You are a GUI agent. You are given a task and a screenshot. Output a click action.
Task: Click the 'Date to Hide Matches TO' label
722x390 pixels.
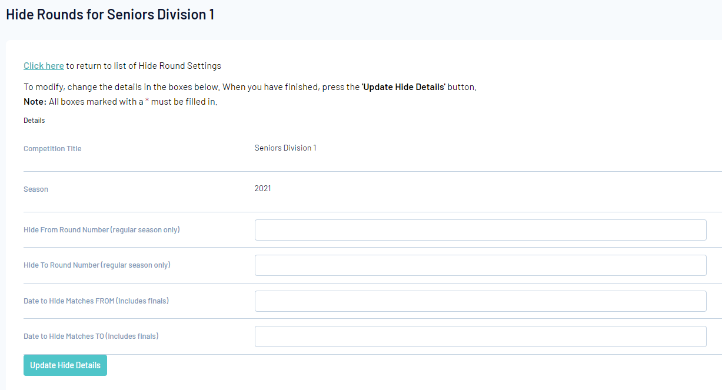91,336
